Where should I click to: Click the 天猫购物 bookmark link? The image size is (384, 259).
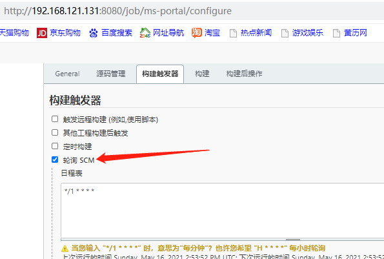click(x=14, y=32)
